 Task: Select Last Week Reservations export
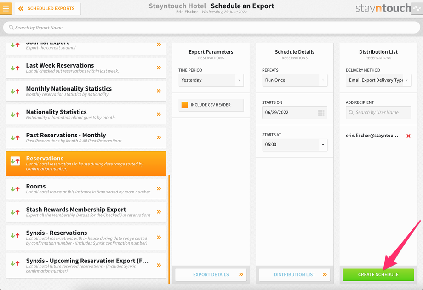(x=86, y=68)
